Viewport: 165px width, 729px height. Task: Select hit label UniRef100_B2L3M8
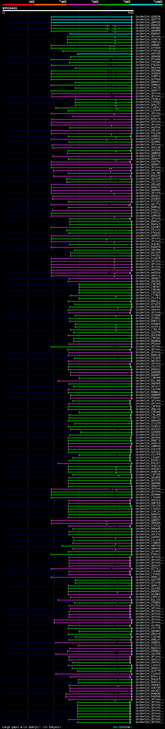tap(148, 381)
